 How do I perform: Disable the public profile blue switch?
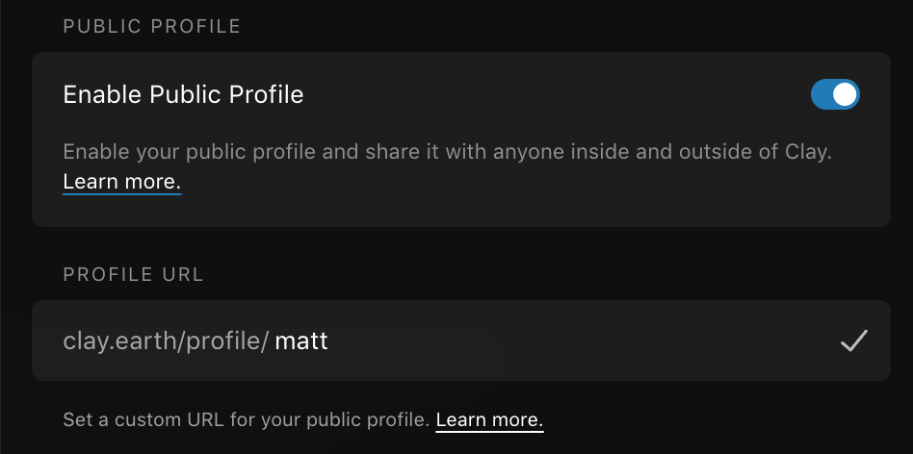834,94
